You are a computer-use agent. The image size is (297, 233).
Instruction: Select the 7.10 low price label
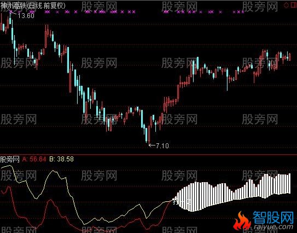click(162, 145)
